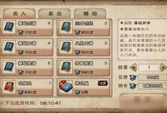Decrease quantity with the left arrow
The image size is (167, 113).
[133, 68]
